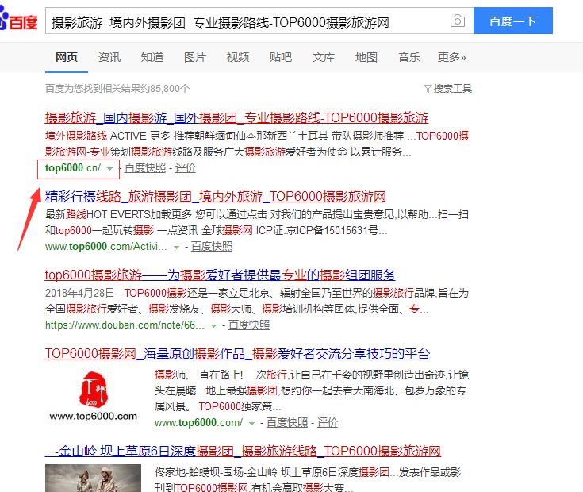Switch to the 资讯 tab
This screenshot has width=583, height=492.
(x=109, y=57)
